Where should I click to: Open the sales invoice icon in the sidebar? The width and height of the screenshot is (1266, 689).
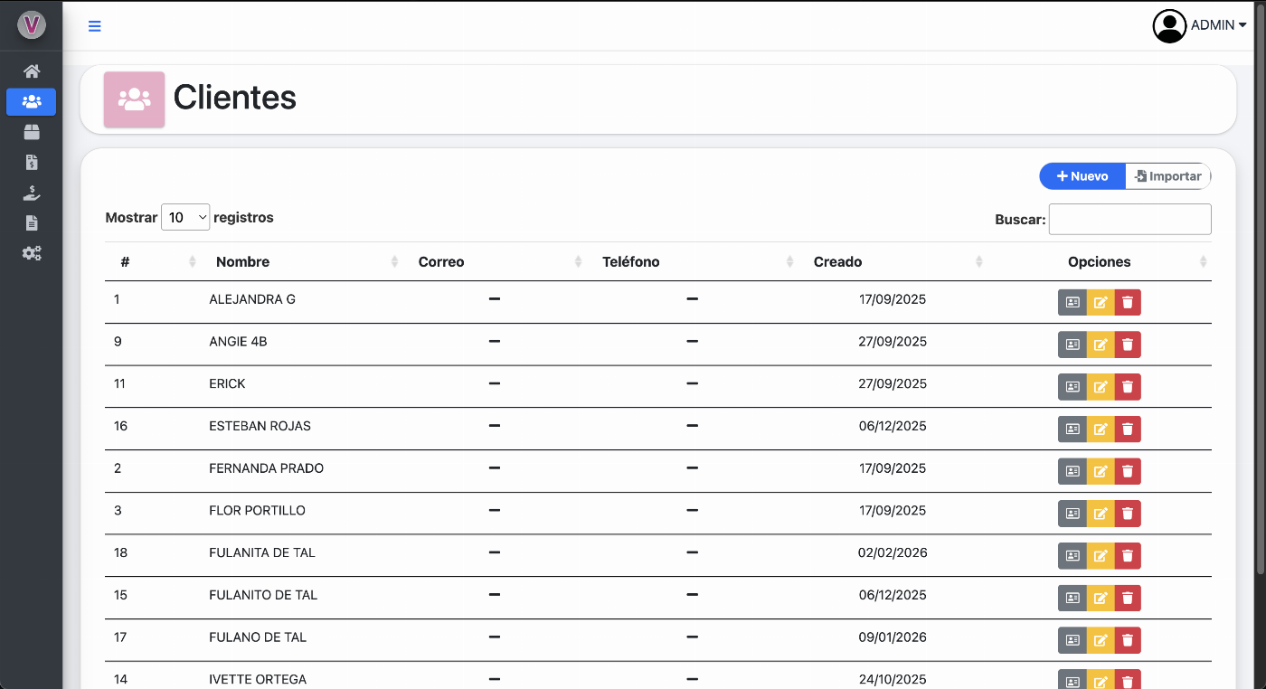(31, 162)
